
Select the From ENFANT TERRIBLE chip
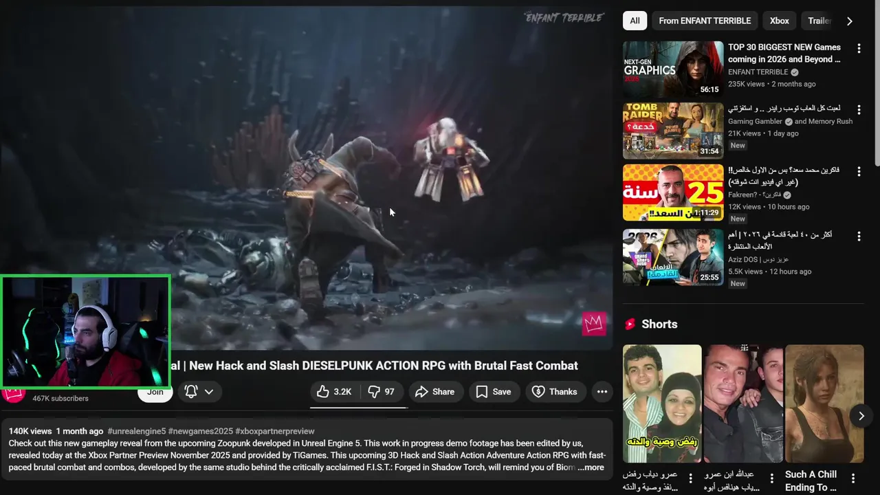705,21
